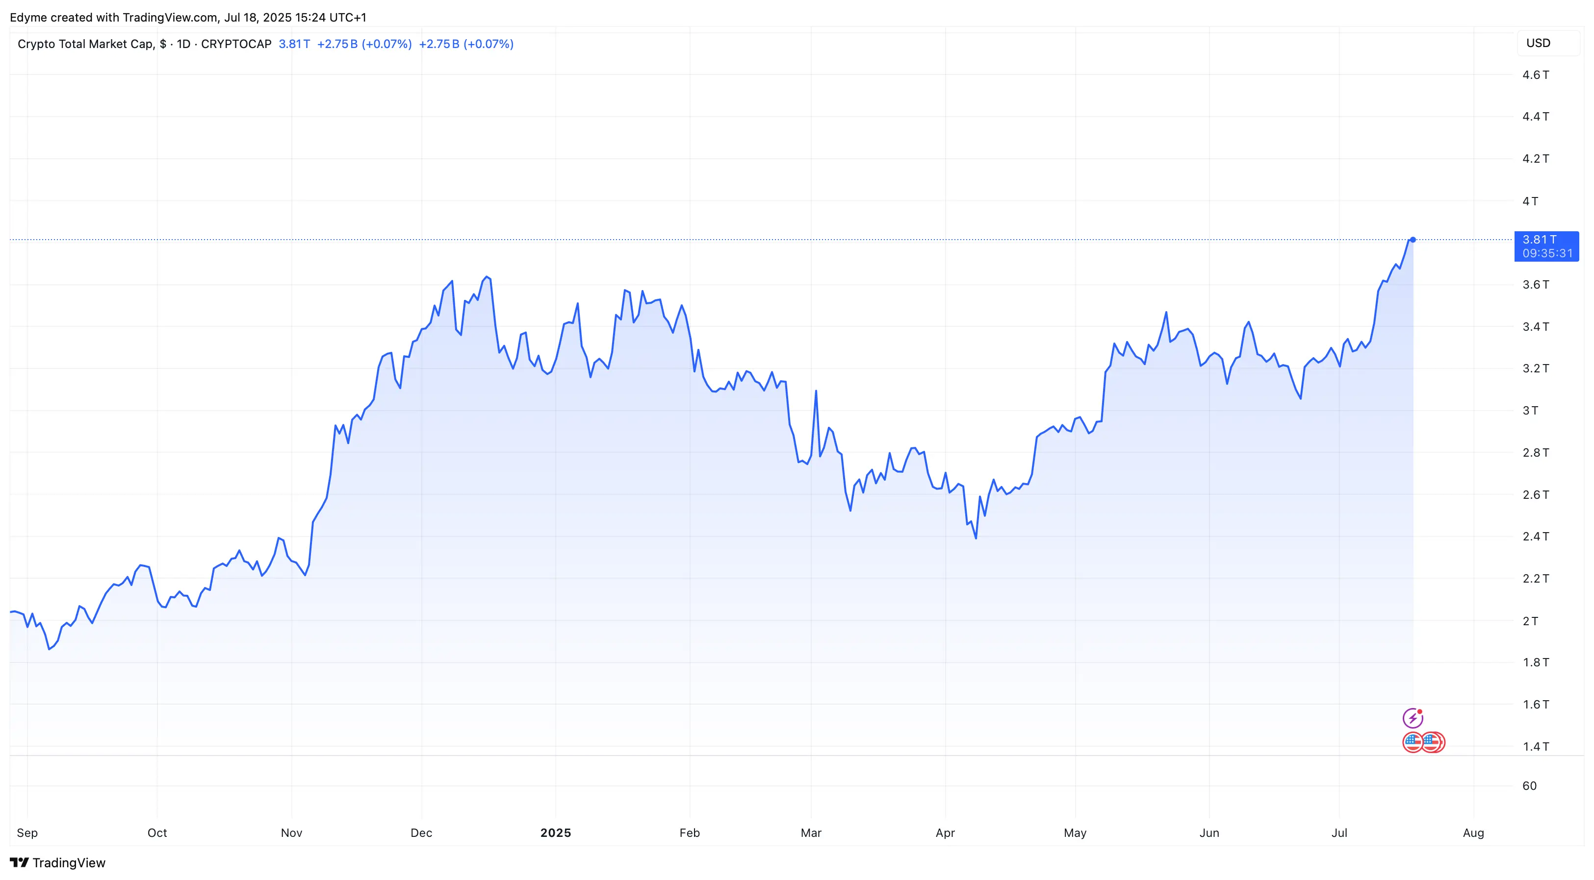The height and width of the screenshot is (880, 1594).
Task: Click the 2.8 T price axis label
Action: tap(1536, 452)
